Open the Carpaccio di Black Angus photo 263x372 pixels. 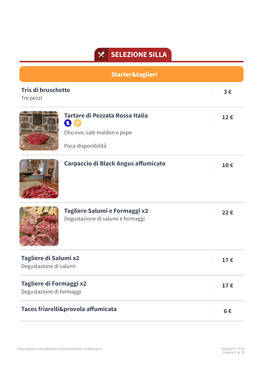click(x=39, y=179)
